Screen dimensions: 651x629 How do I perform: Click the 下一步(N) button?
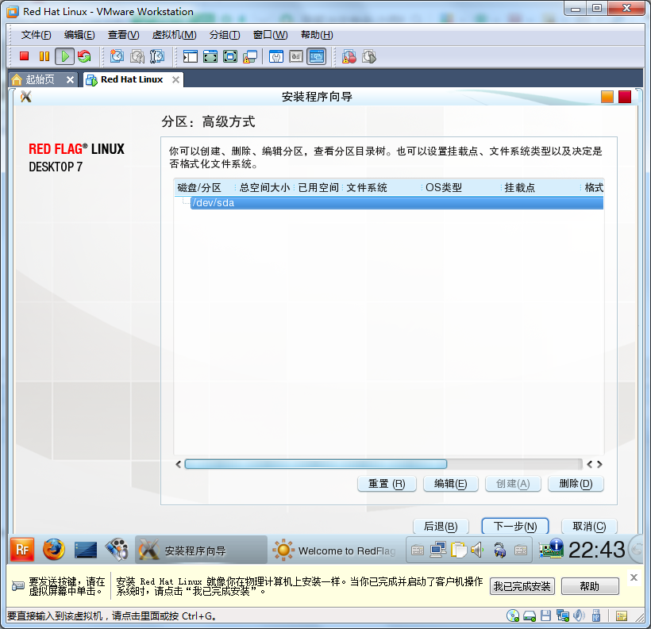[x=514, y=527]
